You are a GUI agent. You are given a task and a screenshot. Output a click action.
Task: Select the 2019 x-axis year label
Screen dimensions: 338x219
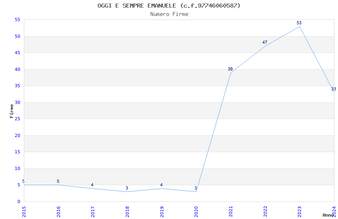coord(162,212)
